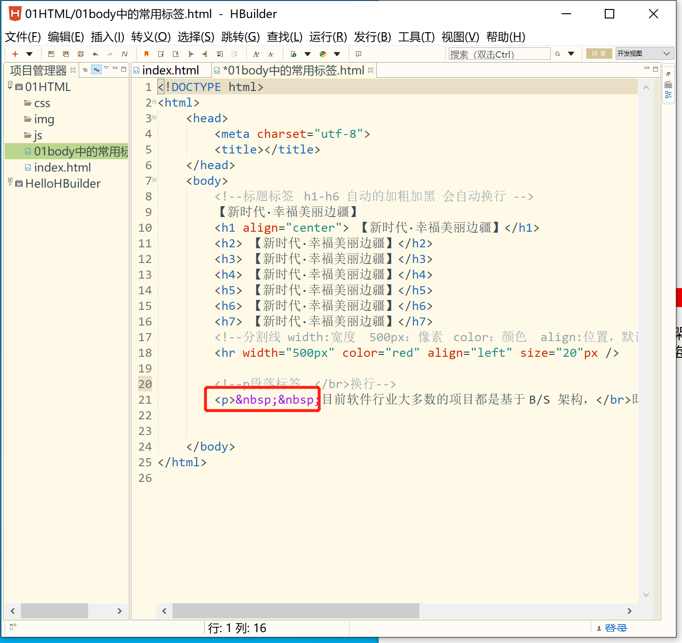The width and height of the screenshot is (682, 643).
Task: Select the img folder
Action: click(44, 119)
